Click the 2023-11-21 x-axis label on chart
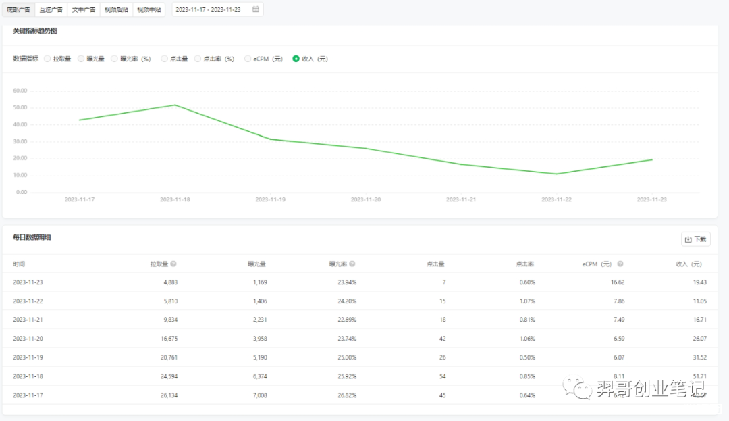 [x=461, y=199]
